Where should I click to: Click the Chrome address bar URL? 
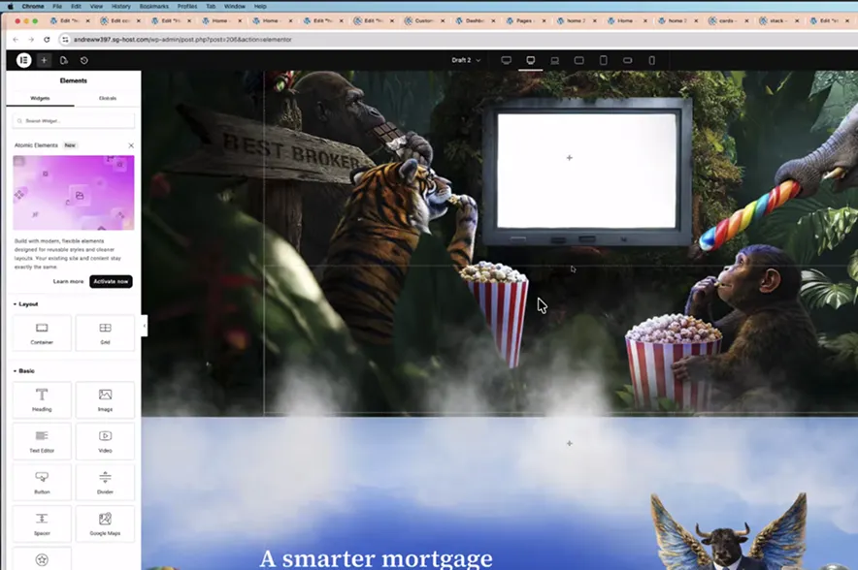click(182, 40)
